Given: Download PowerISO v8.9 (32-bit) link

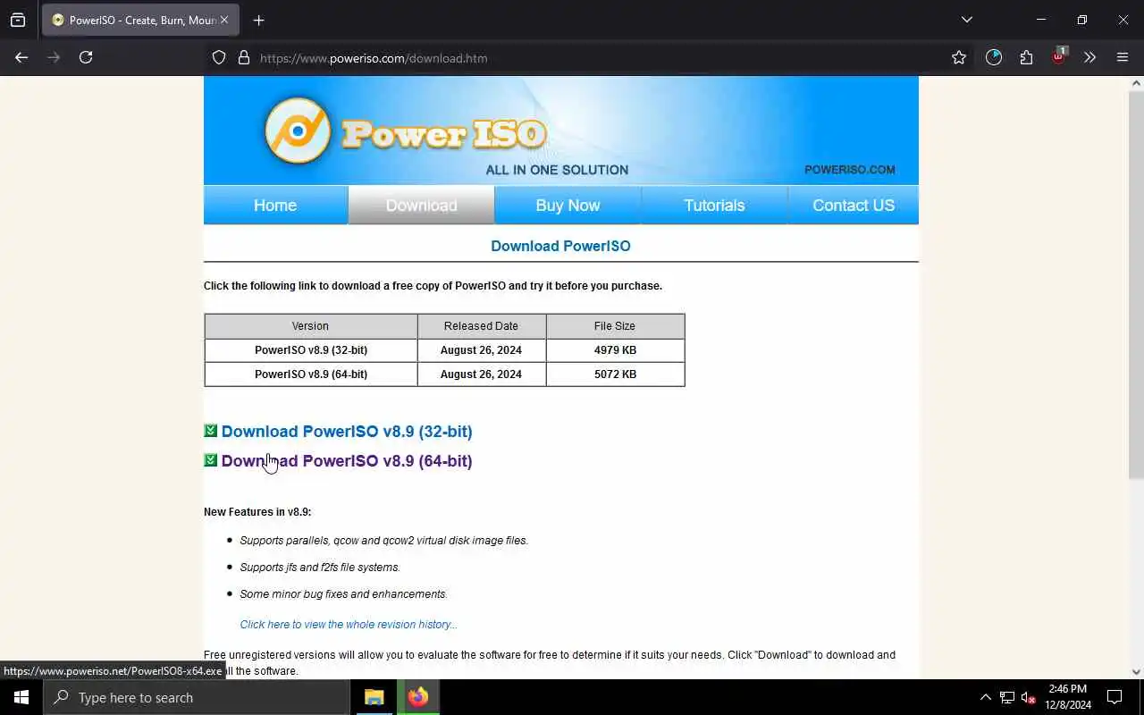Looking at the screenshot, I should (x=347, y=431).
